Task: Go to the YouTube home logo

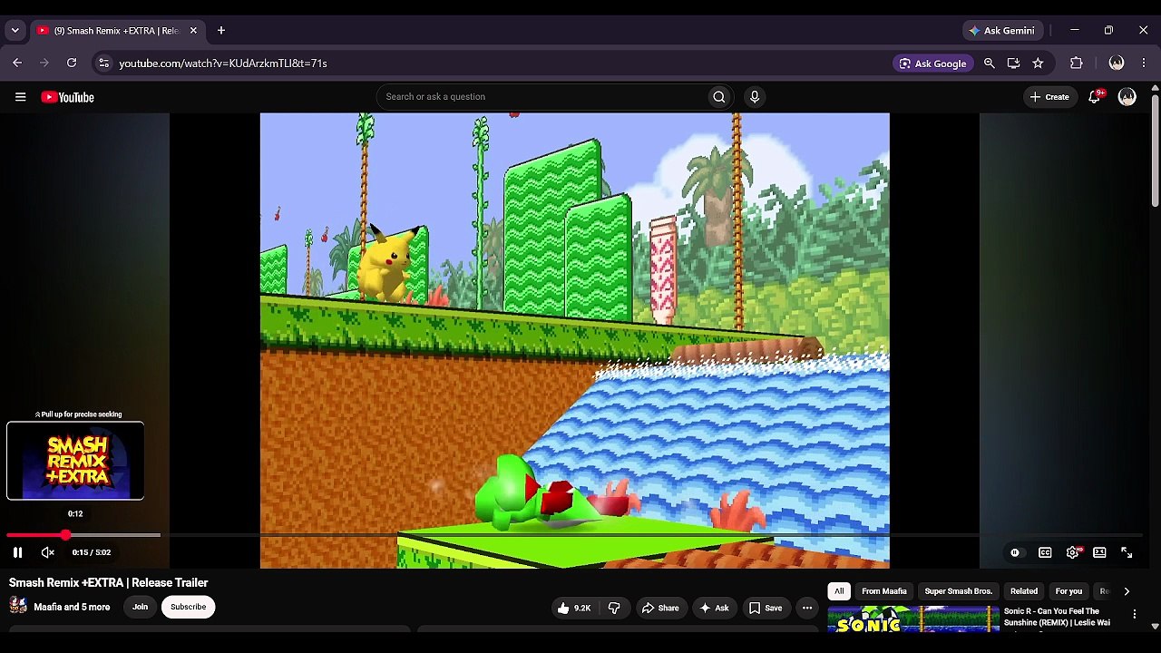Action: (x=68, y=97)
